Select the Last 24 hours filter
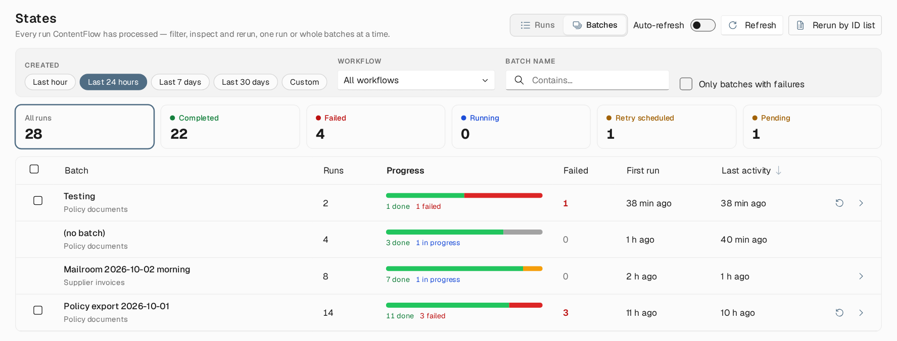Image resolution: width=897 pixels, height=341 pixels. [113, 82]
